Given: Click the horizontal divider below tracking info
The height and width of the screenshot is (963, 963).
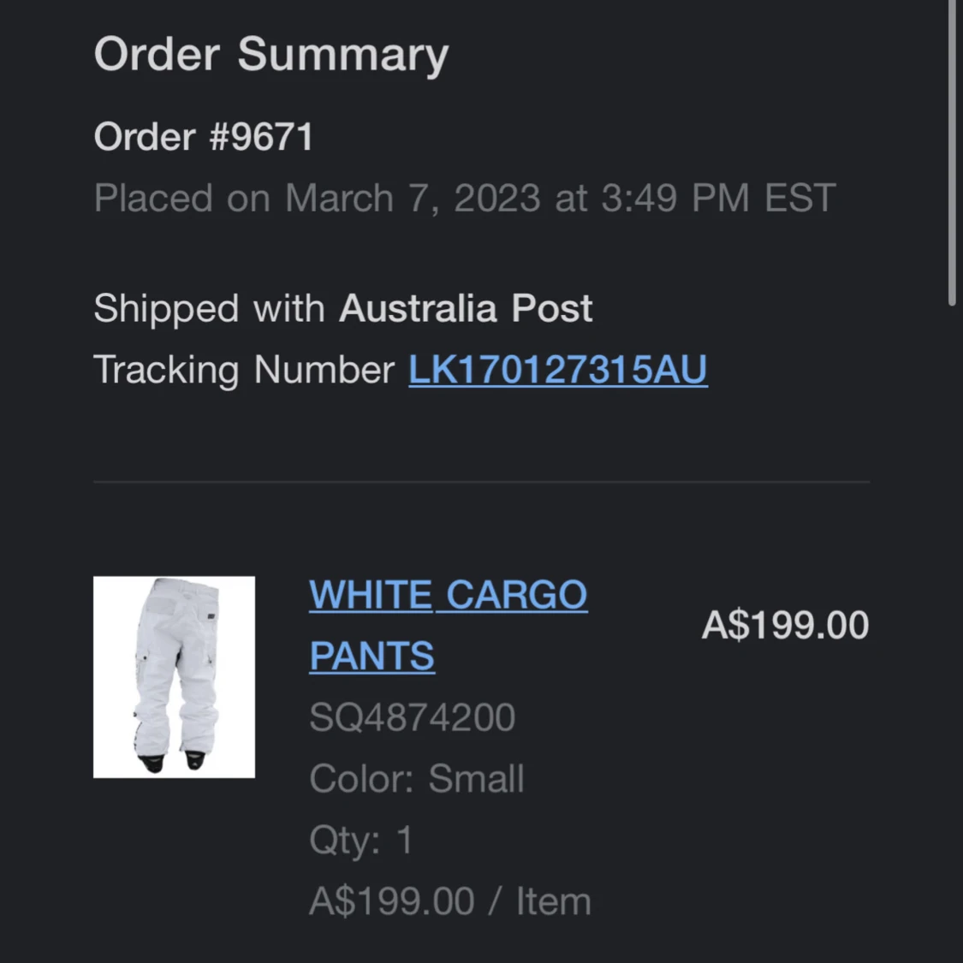Looking at the screenshot, I should point(481,482).
